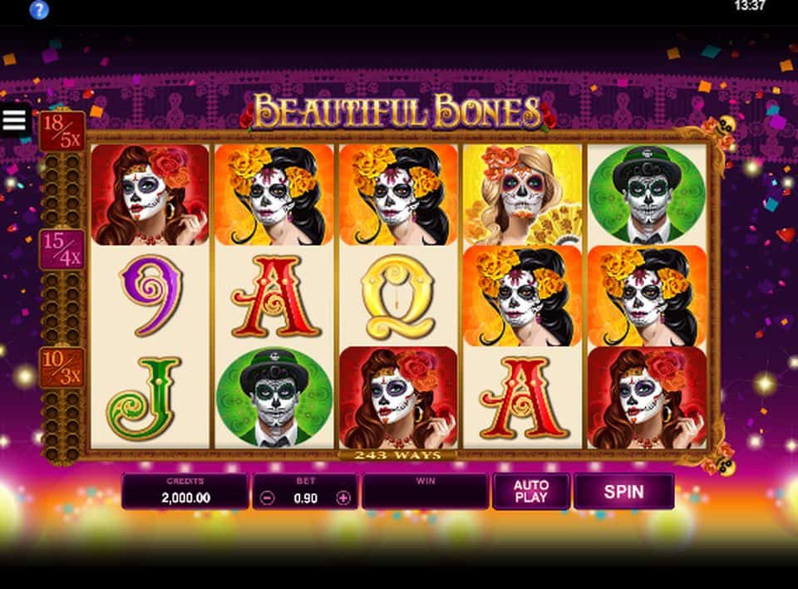Click the SPIN button
Viewport: 798px width, 589px height.
coord(624,491)
